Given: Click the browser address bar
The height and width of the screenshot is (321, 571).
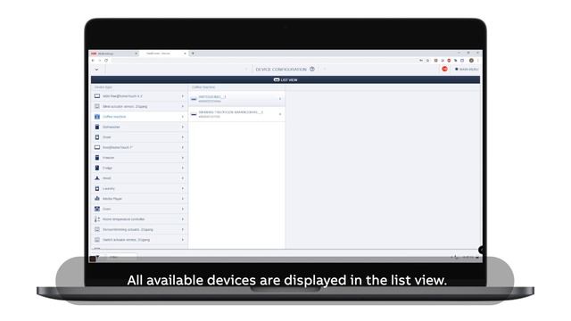Looking at the screenshot, I should point(264,61).
